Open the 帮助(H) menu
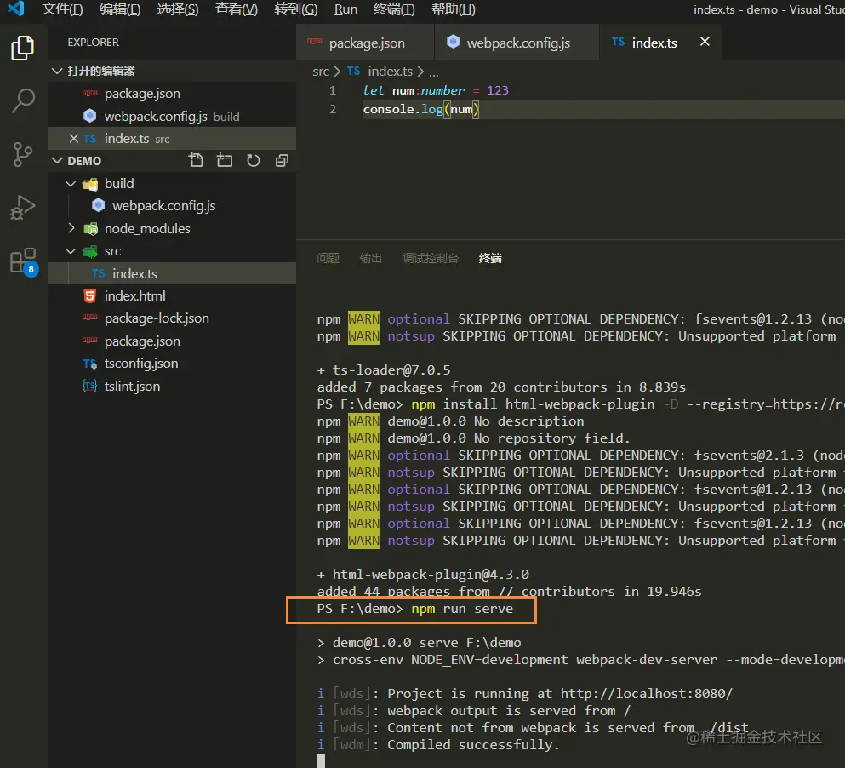 (454, 9)
